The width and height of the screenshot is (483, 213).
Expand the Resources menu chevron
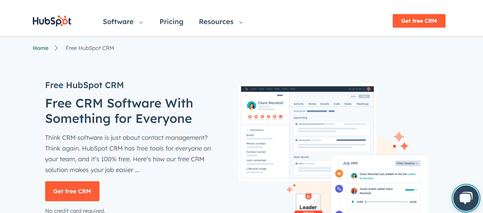point(241,22)
